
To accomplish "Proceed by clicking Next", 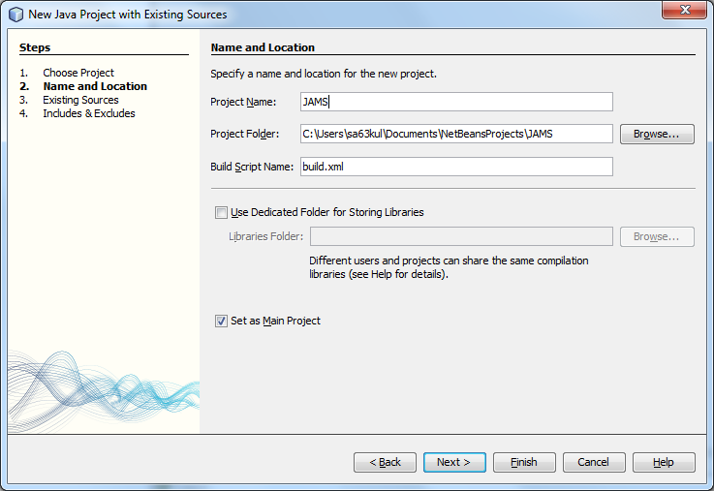I will (453, 462).
